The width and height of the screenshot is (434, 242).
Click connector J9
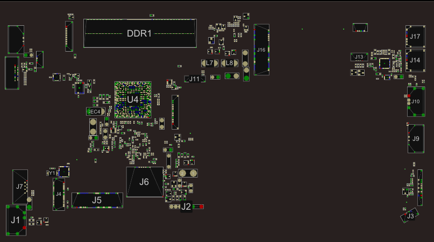click(x=416, y=139)
